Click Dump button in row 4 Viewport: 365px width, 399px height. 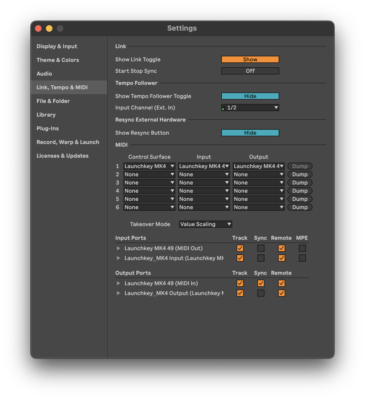(300, 191)
